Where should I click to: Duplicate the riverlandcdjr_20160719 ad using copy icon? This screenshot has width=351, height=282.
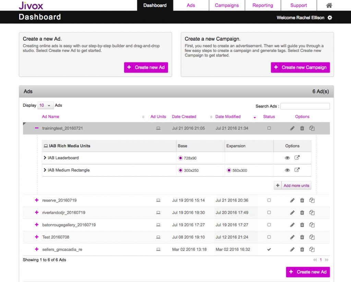click(x=312, y=213)
